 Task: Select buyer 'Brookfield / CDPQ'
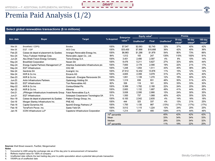point(31,47)
